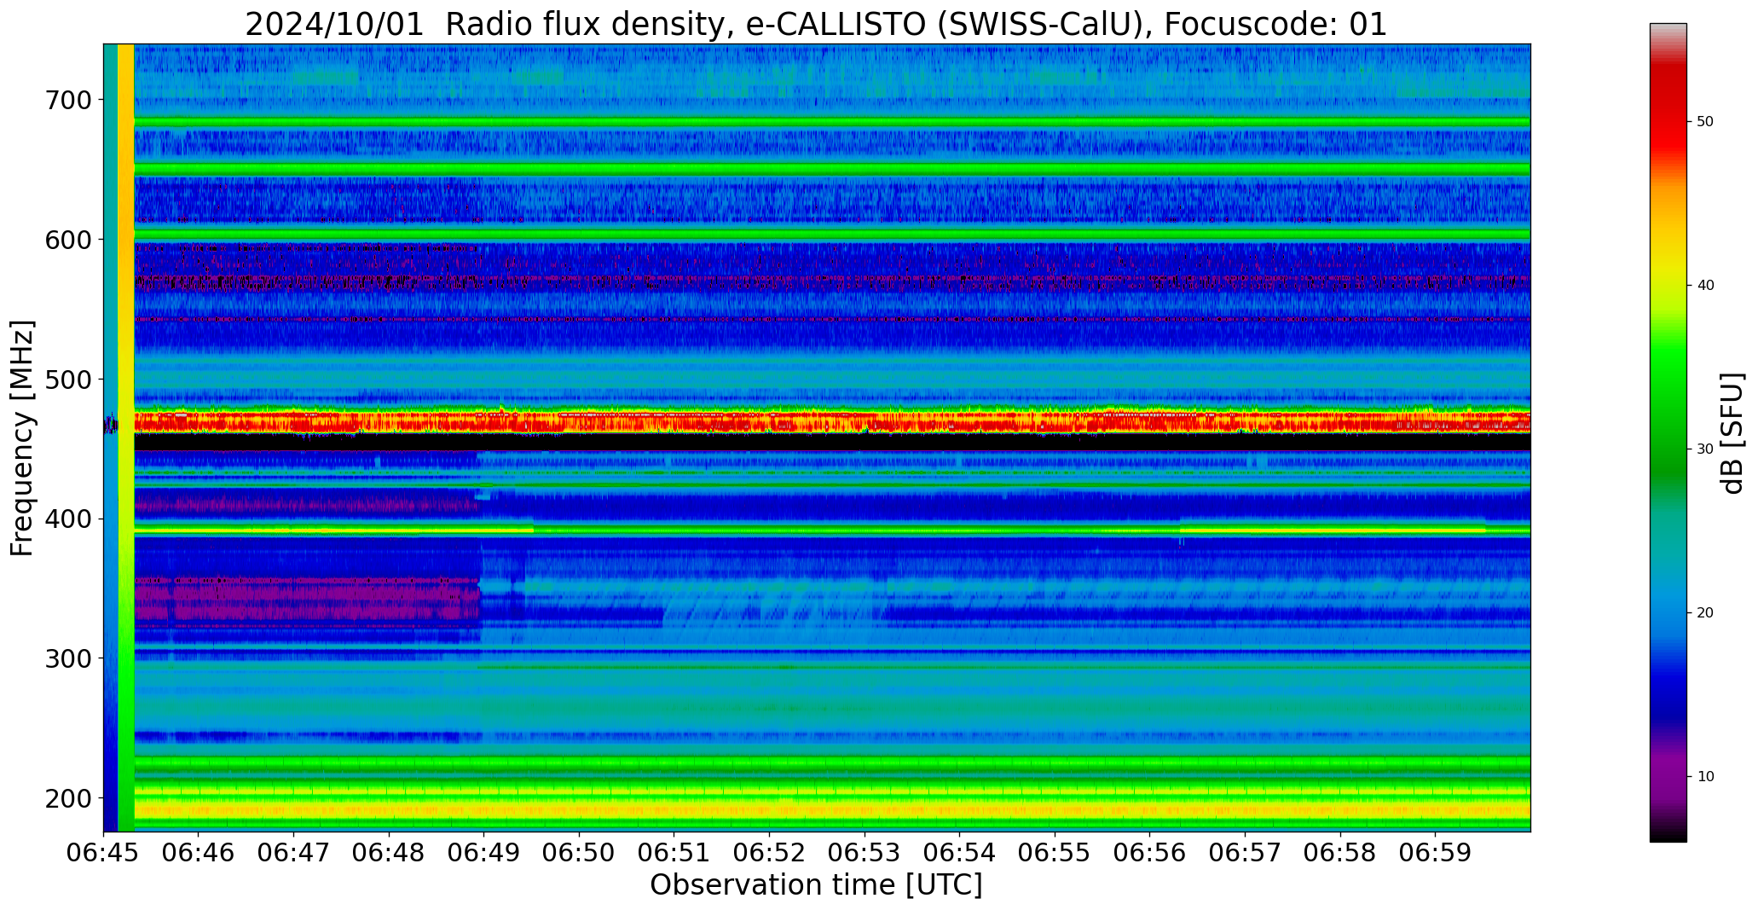
Task: Click the 500 frequency tick label
Action: click(67, 380)
